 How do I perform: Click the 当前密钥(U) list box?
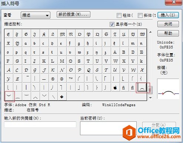tap(108, 128)
